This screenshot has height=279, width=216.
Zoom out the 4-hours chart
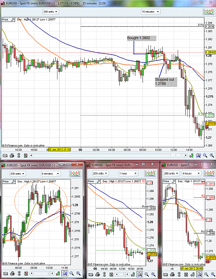(206, 275)
